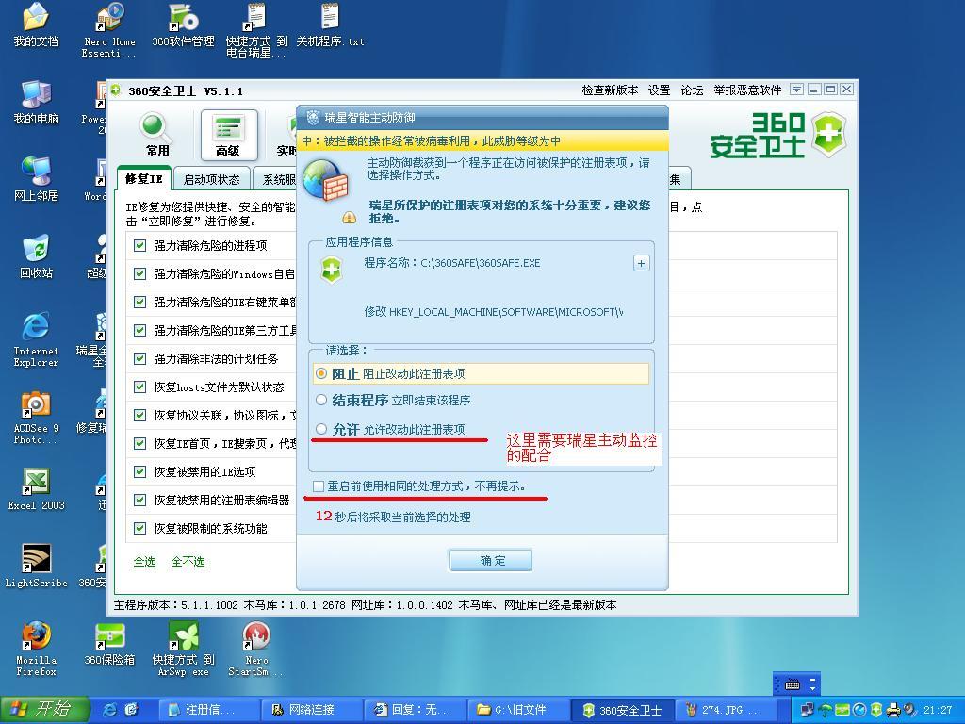Uncheck 强力清除非法的计划任务 checkbox
This screenshot has height=724, width=965.
pyautogui.click(x=139, y=359)
